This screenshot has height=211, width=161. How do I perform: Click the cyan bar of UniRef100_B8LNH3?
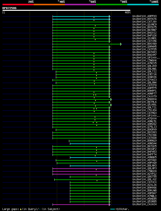coord(90,166)
